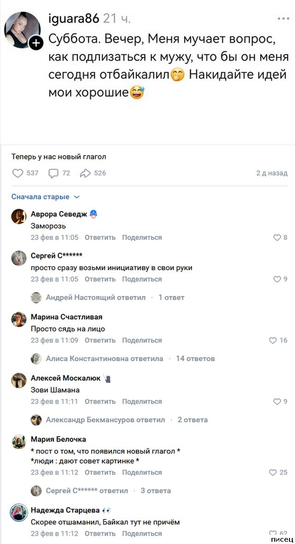
Task: Like the post with 537 likes
Action: tap(18, 173)
